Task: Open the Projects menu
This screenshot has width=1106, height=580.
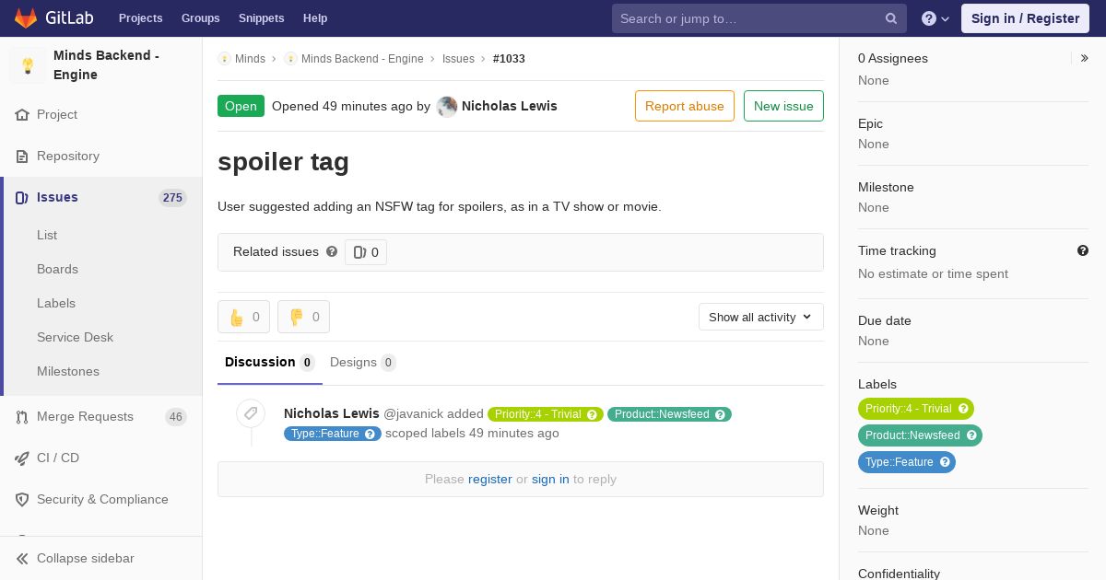Action: click(x=140, y=18)
